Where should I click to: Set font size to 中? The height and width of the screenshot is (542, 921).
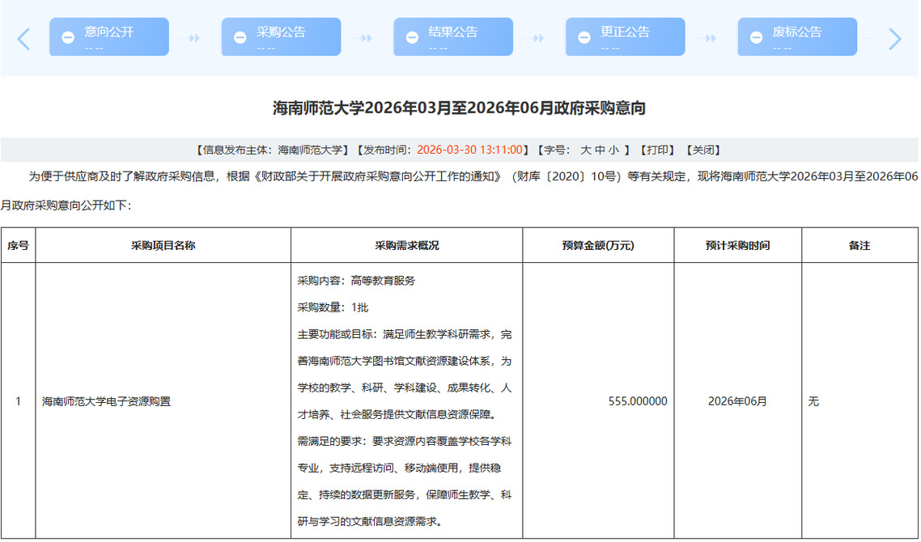tap(600, 150)
